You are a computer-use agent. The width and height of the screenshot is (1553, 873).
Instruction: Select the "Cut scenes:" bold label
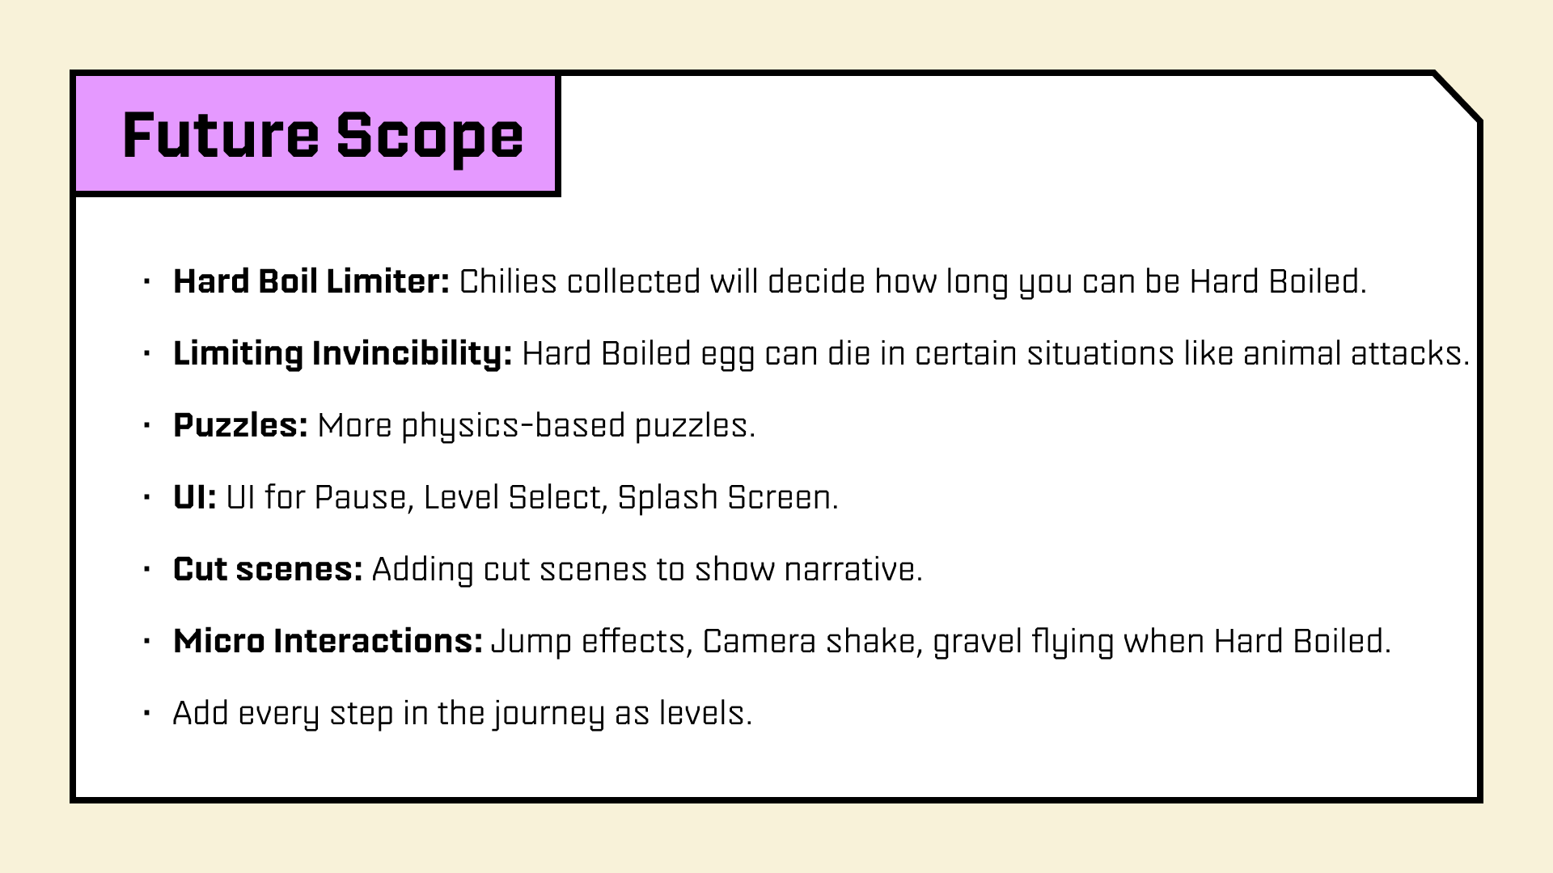coord(268,570)
